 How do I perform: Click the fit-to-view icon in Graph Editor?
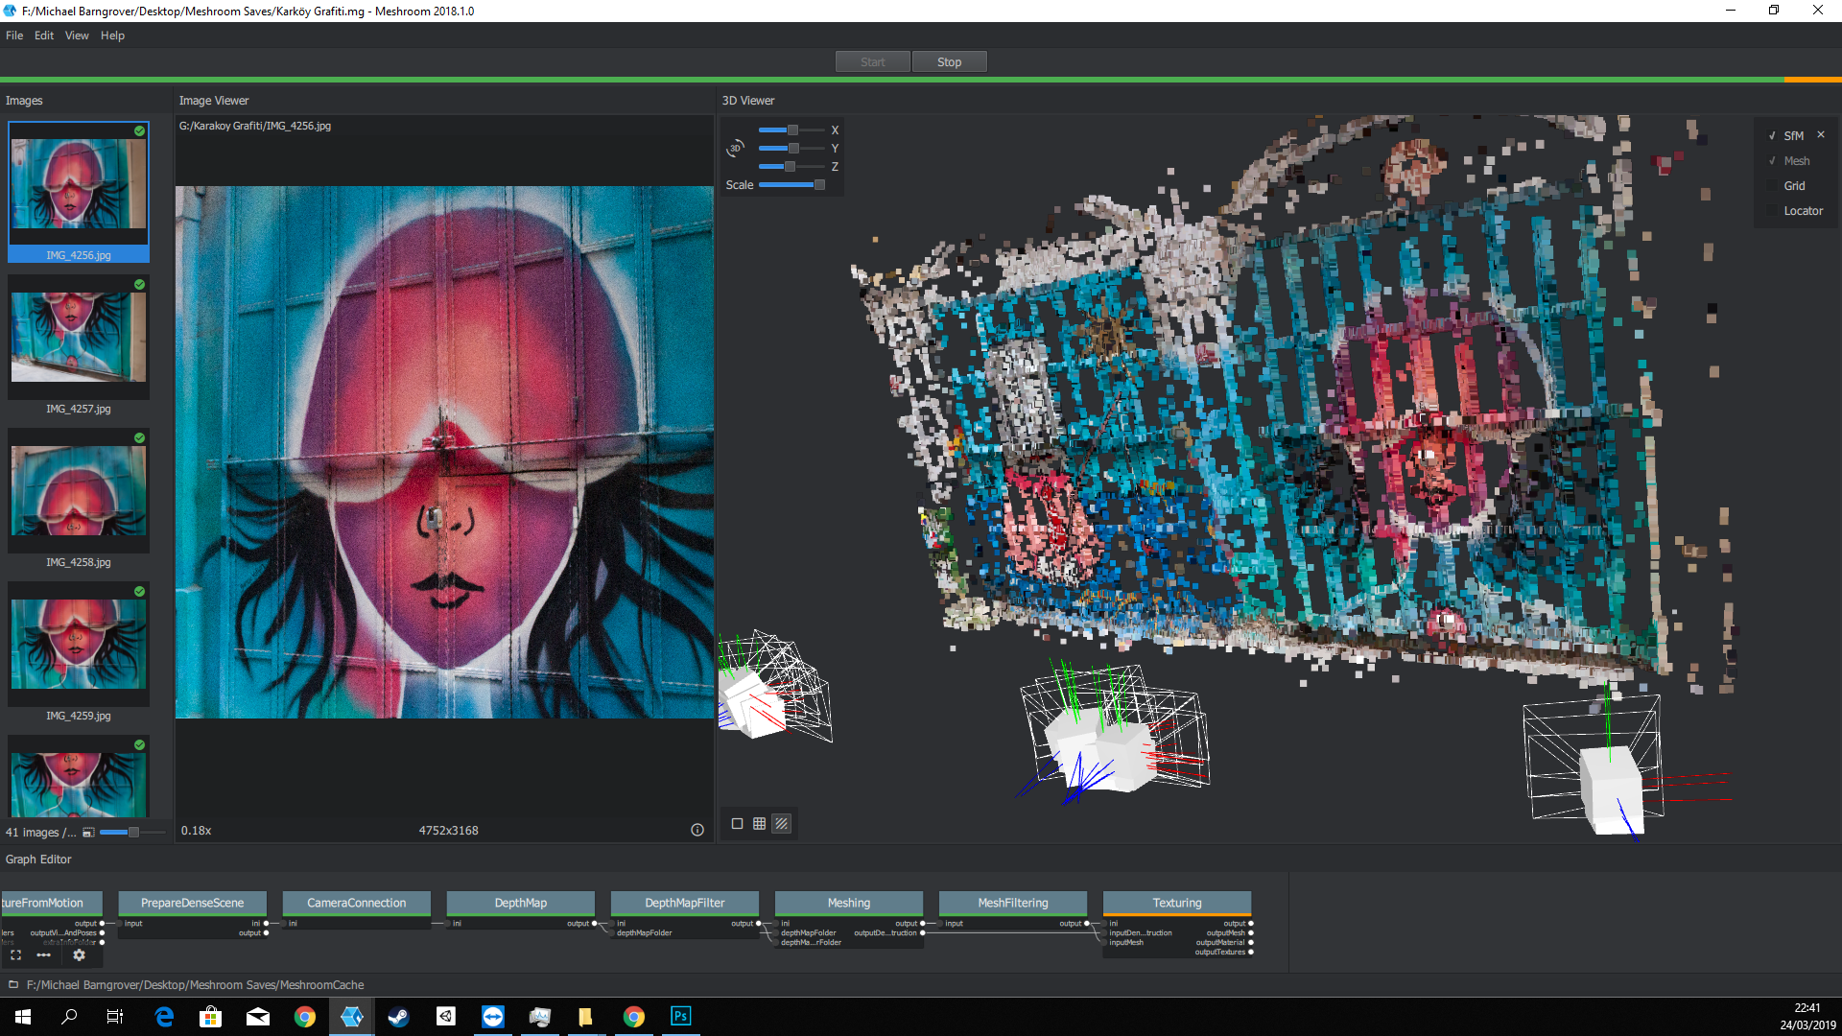(x=15, y=955)
